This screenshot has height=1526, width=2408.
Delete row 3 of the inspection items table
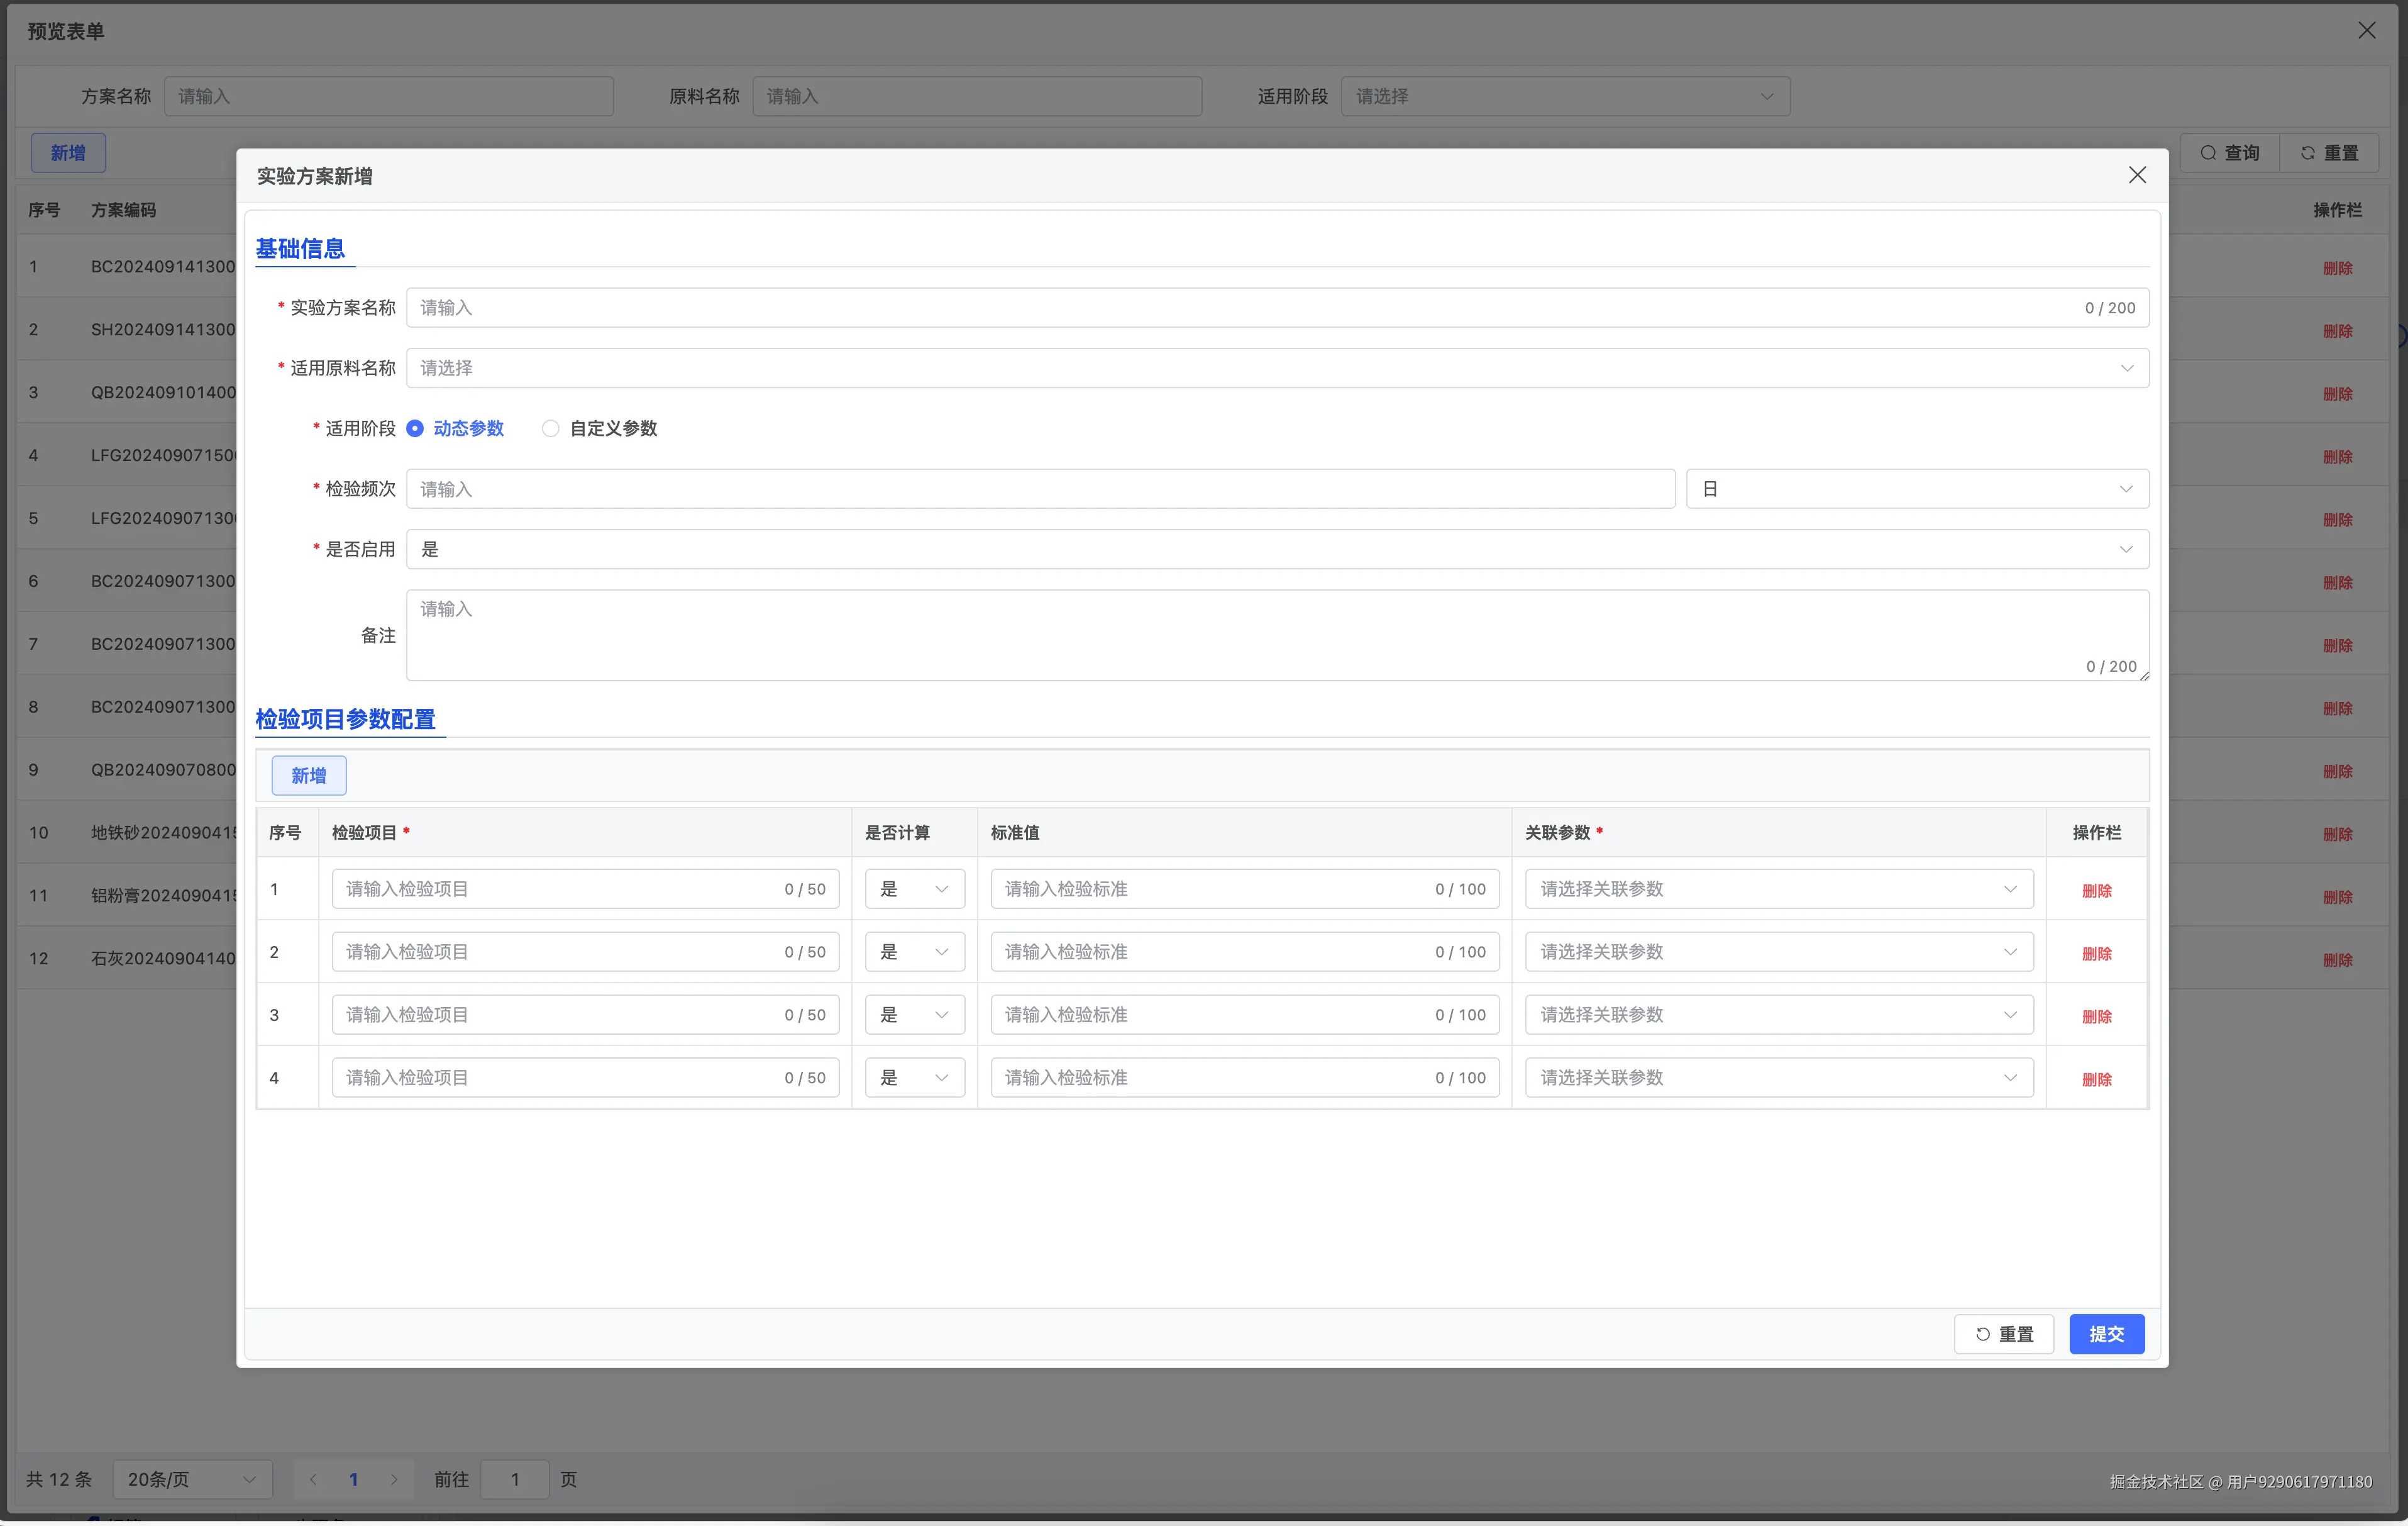click(x=2096, y=1016)
